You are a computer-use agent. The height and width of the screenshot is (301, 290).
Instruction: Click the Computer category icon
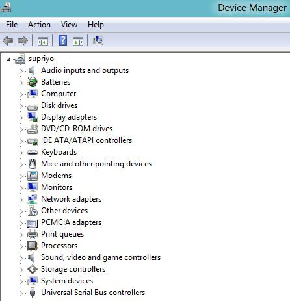(33, 94)
